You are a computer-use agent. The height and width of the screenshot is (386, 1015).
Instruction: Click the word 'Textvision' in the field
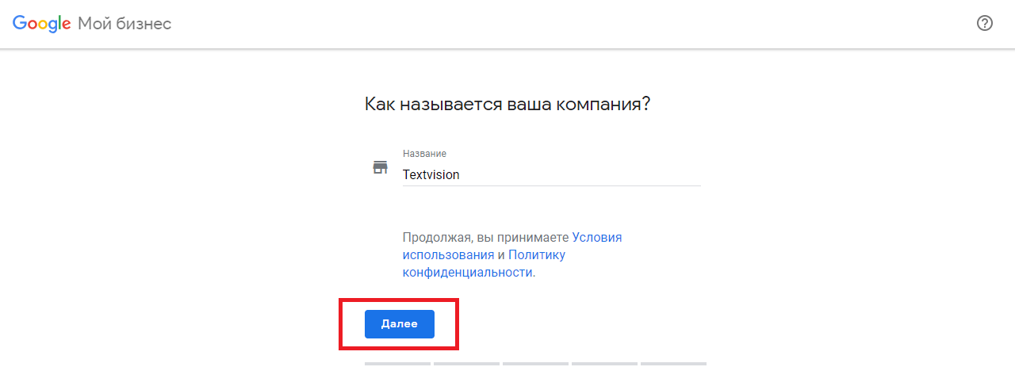pos(431,174)
